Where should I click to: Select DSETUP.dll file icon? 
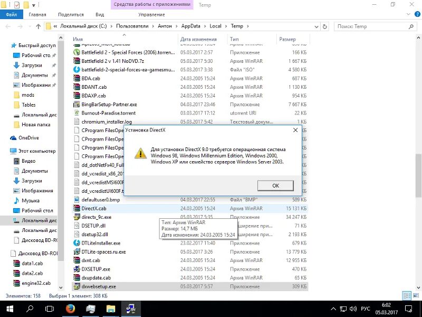[76, 226]
